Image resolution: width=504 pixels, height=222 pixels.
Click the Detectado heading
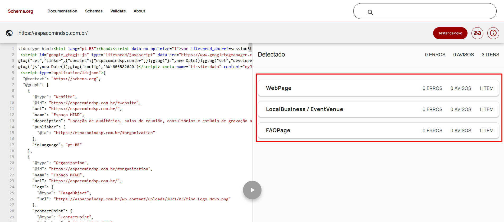(271, 54)
